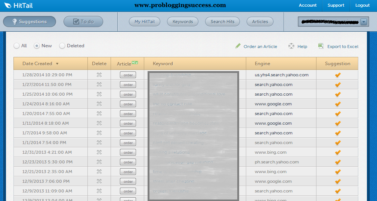377x201 pixels.
Task: Delete the 1/28/2014 10:29:00 PM row
Action: coord(99,75)
